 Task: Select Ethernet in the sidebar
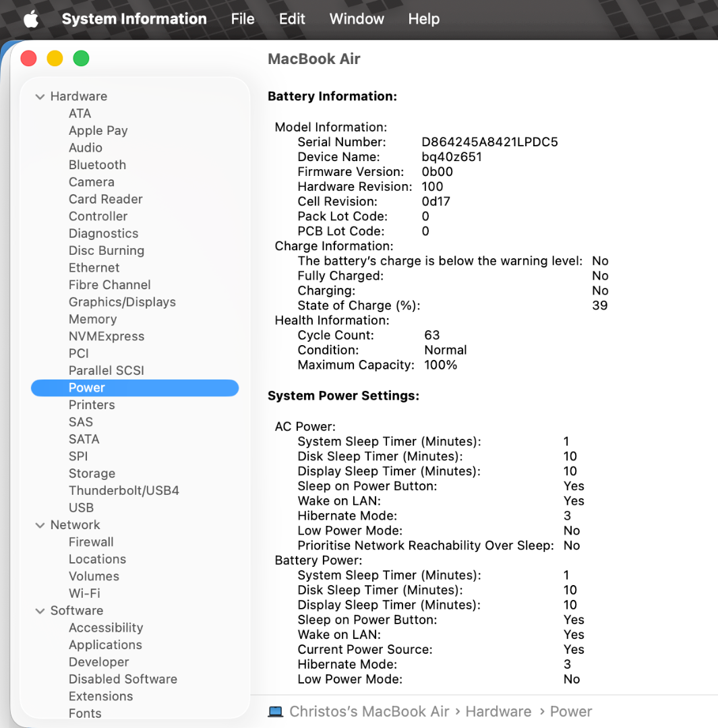click(x=94, y=268)
